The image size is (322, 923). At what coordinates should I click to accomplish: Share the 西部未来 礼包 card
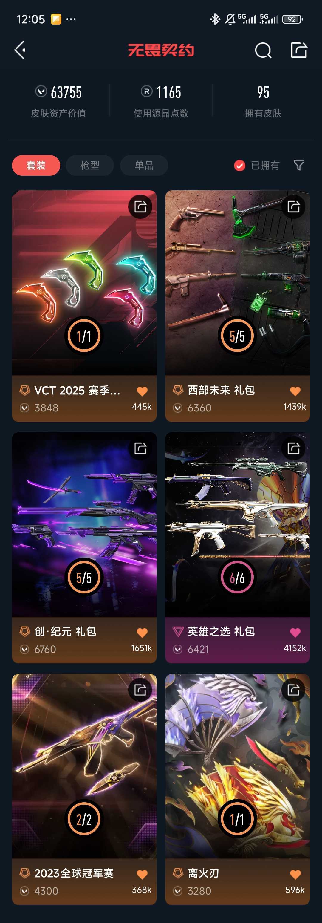pos(293,206)
